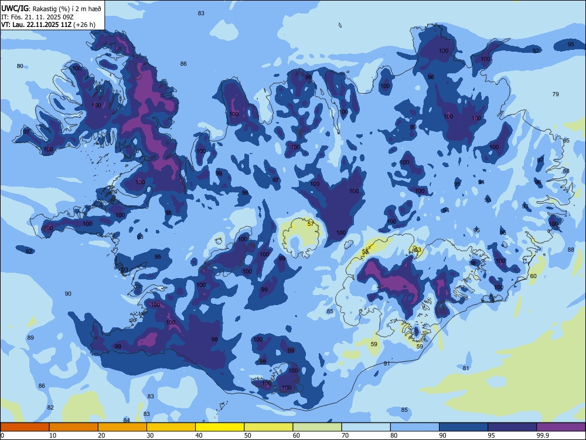Click the map humidity value '91'
This screenshot has height=440, width=586.
[387, 363]
